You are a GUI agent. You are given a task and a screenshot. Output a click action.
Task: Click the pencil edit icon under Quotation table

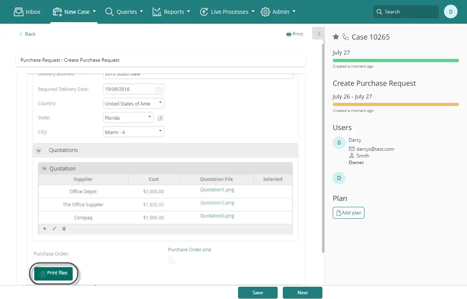pyautogui.click(x=54, y=229)
